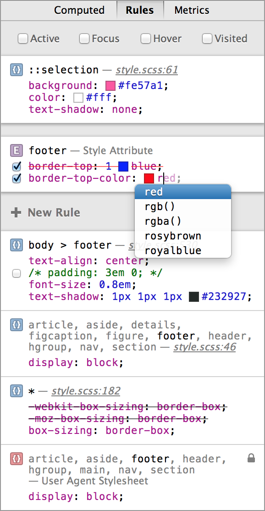Click the icon for the * rule
The height and width of the screenshot is (511, 265).
[17, 390]
